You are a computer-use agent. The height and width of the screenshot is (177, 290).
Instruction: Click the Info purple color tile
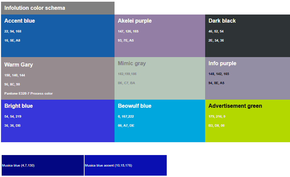click(248, 78)
